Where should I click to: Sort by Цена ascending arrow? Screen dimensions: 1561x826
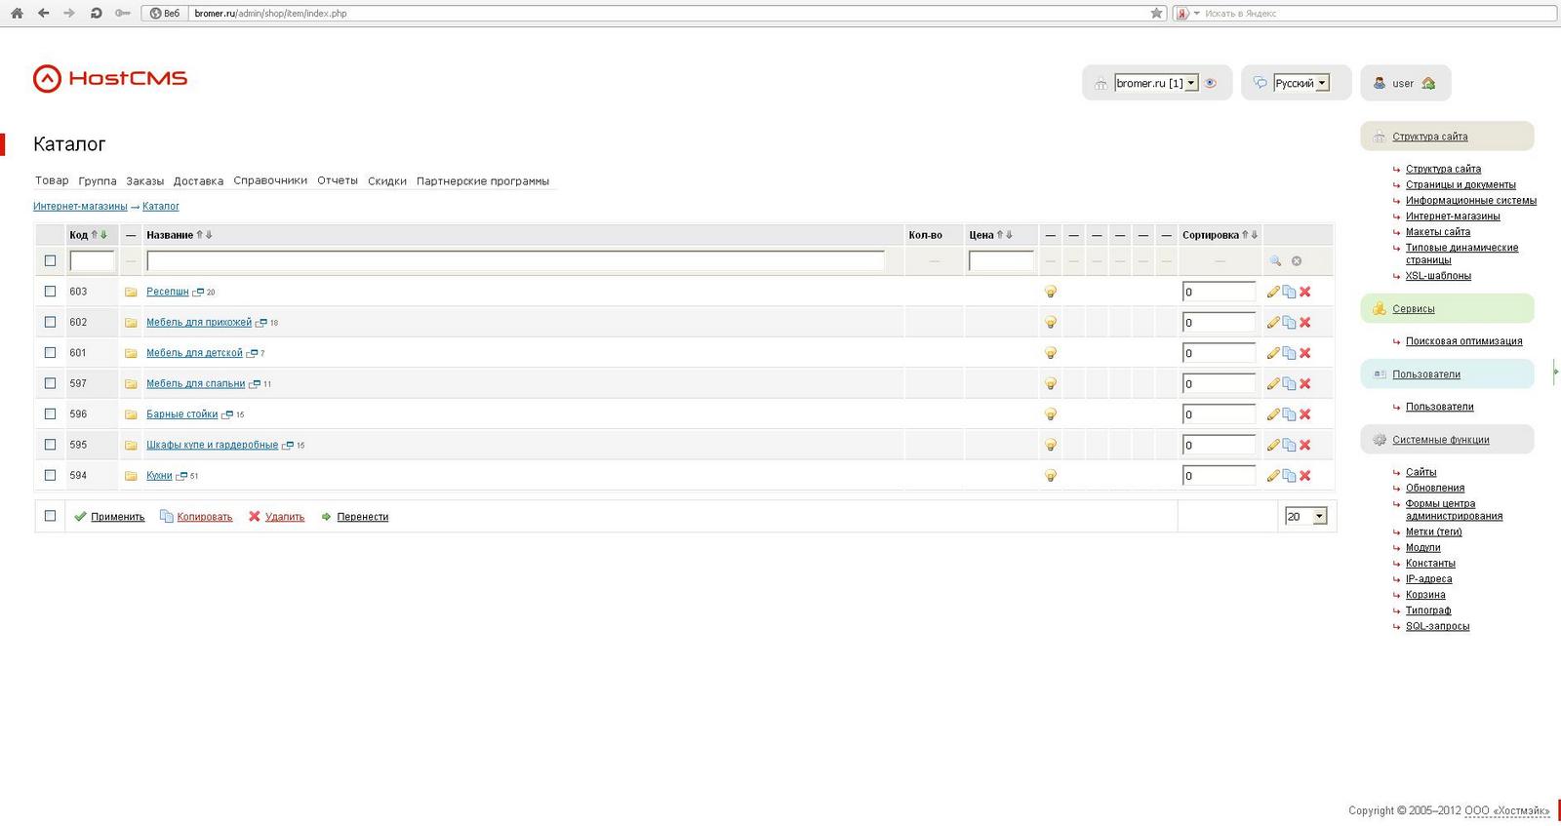point(1000,235)
